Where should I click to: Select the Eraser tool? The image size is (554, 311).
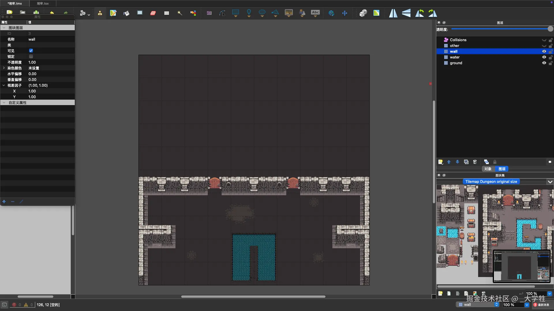click(153, 13)
